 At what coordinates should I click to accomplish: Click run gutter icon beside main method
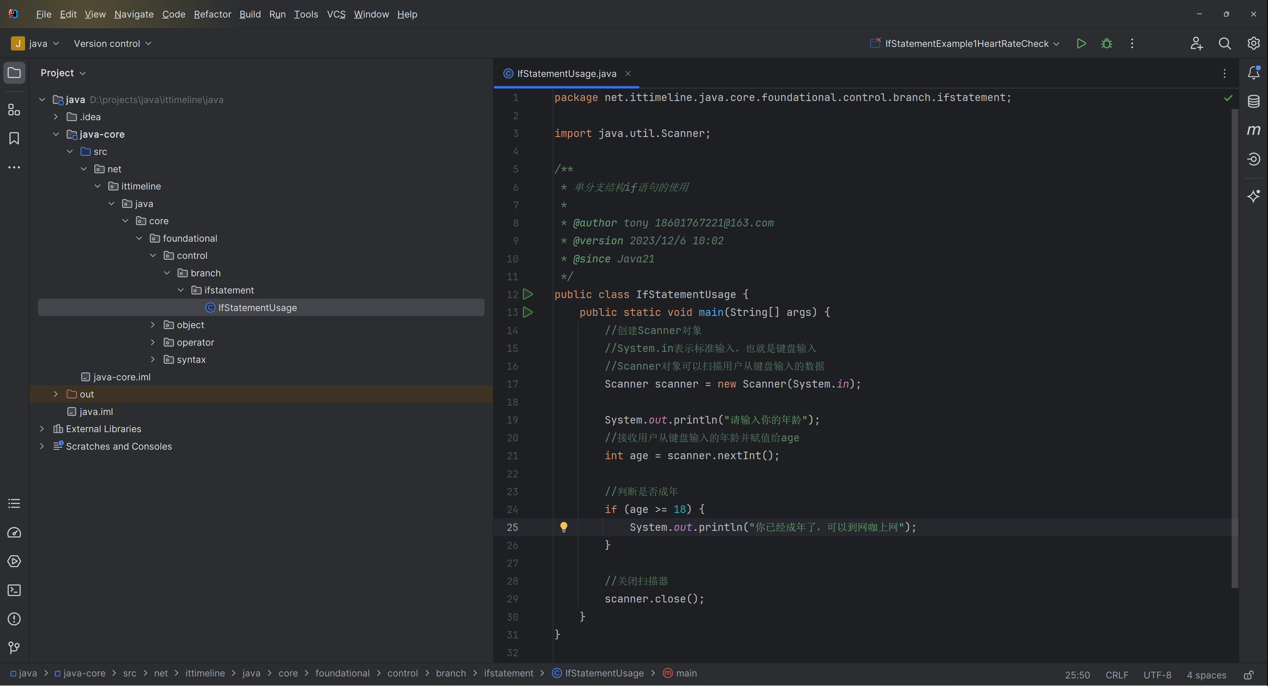[x=528, y=312]
